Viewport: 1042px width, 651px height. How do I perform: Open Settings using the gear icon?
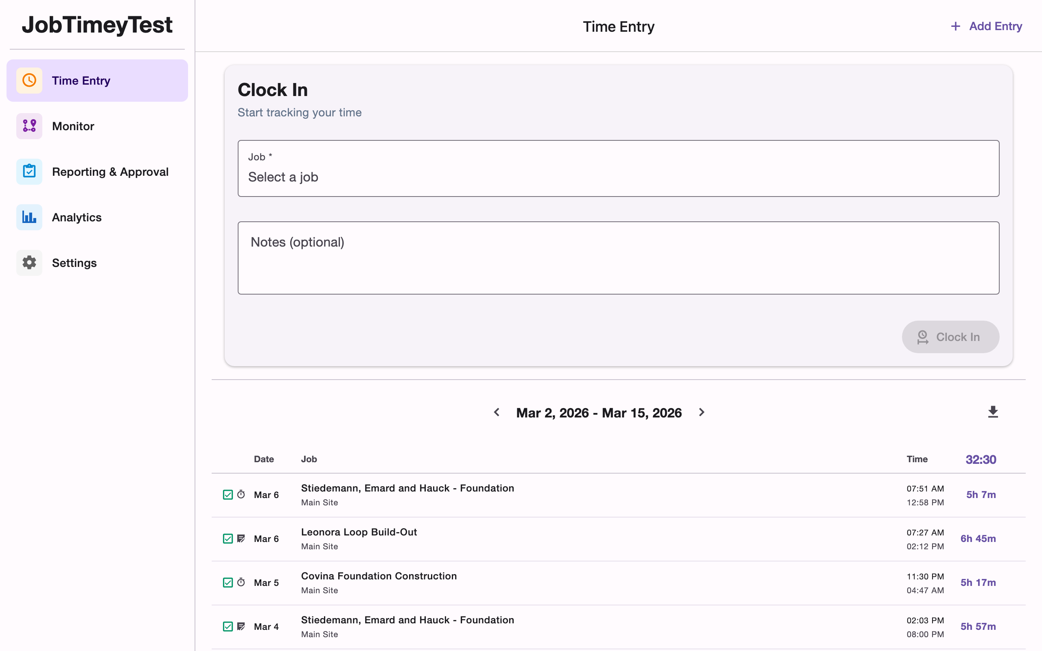click(x=29, y=263)
